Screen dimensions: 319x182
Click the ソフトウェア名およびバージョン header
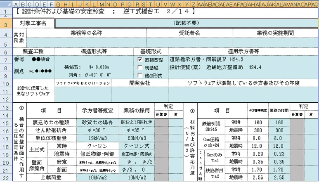83,83
